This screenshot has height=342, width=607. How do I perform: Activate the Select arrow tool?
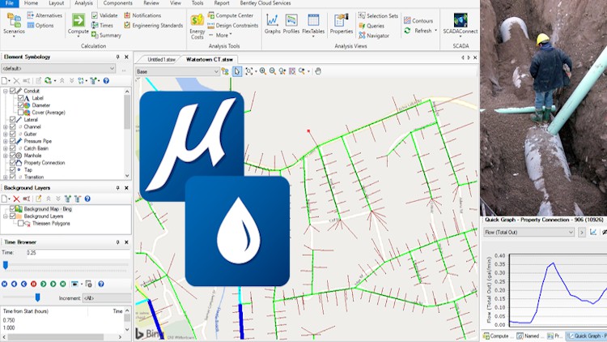(x=236, y=71)
